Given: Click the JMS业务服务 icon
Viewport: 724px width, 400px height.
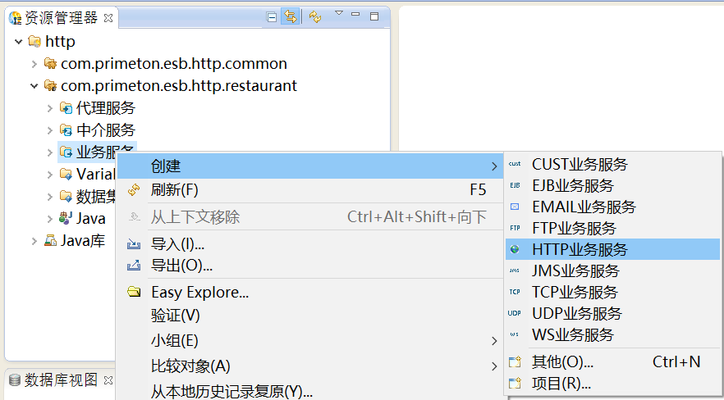Looking at the screenshot, I should (515, 270).
